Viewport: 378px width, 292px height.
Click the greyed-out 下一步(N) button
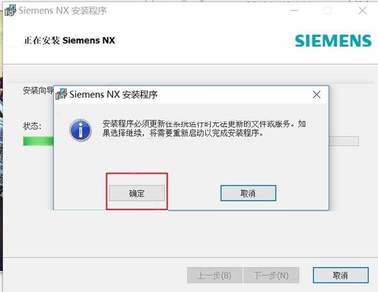tap(271, 275)
